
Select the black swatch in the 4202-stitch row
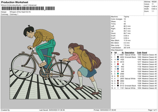[118, 57]
